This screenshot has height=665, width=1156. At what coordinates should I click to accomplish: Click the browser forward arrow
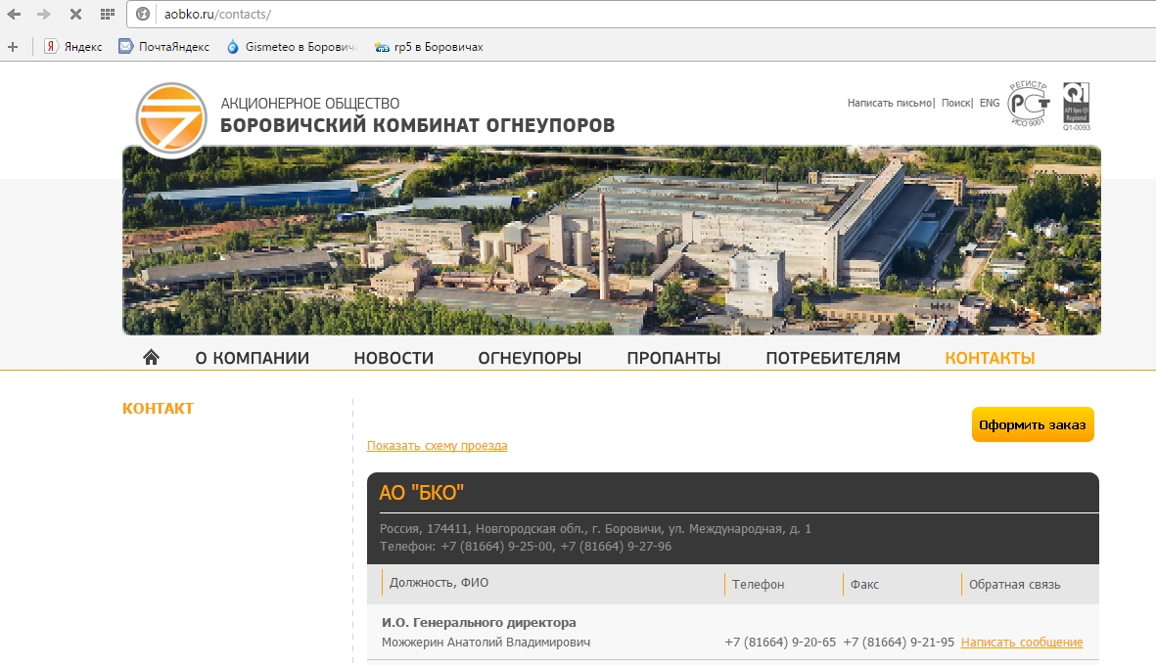coord(43,14)
